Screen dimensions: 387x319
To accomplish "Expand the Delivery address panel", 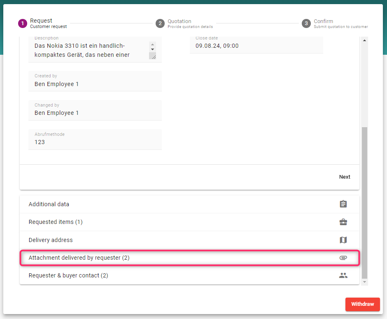I will (51, 240).
